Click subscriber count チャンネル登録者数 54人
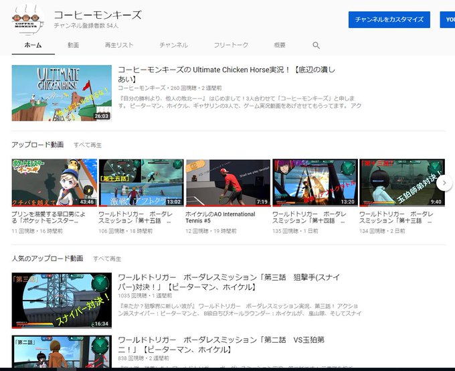This screenshot has width=455, height=371. pos(86,25)
